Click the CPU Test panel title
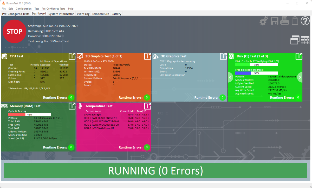This screenshot has width=312, height=188. (x=16, y=56)
